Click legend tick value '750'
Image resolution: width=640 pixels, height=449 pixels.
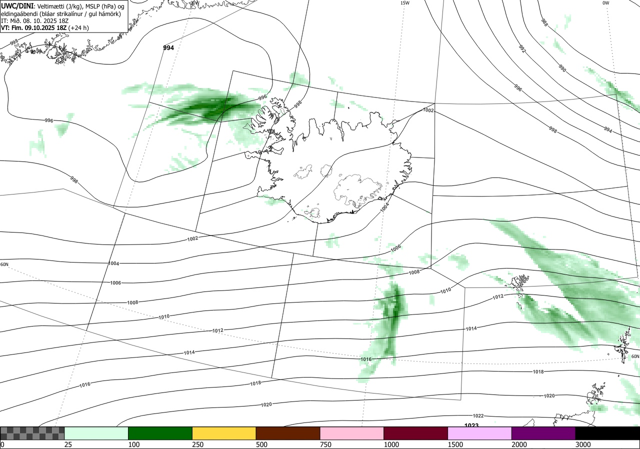coord(325,444)
